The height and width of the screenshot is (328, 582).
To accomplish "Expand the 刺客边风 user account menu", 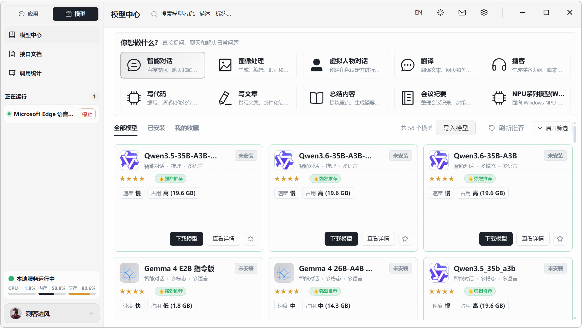I will click(x=52, y=313).
